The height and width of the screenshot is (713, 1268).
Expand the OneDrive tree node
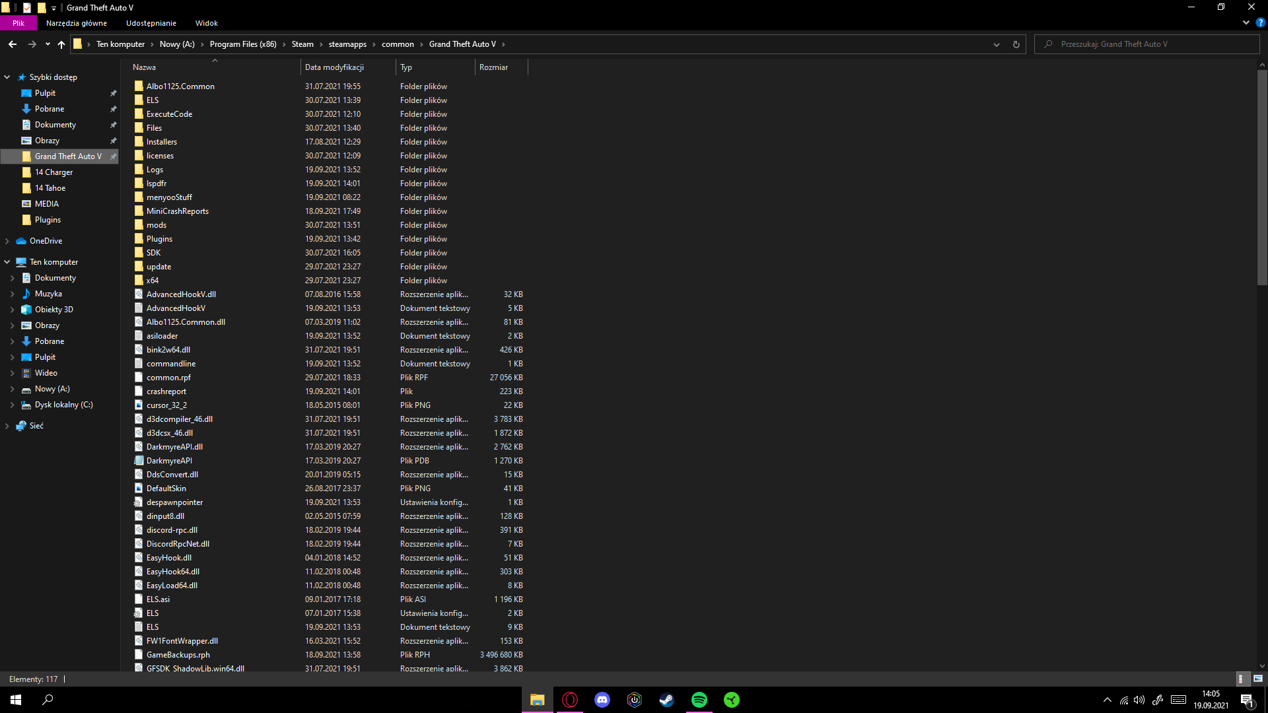[x=7, y=241]
